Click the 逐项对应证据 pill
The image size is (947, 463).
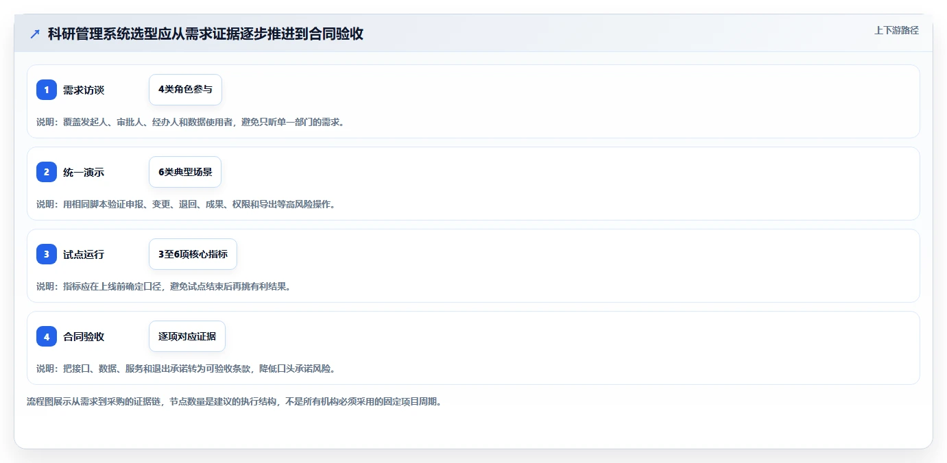(187, 336)
